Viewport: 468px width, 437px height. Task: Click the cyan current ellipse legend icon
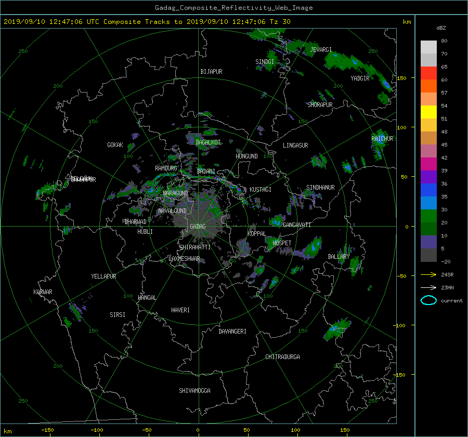[428, 300]
